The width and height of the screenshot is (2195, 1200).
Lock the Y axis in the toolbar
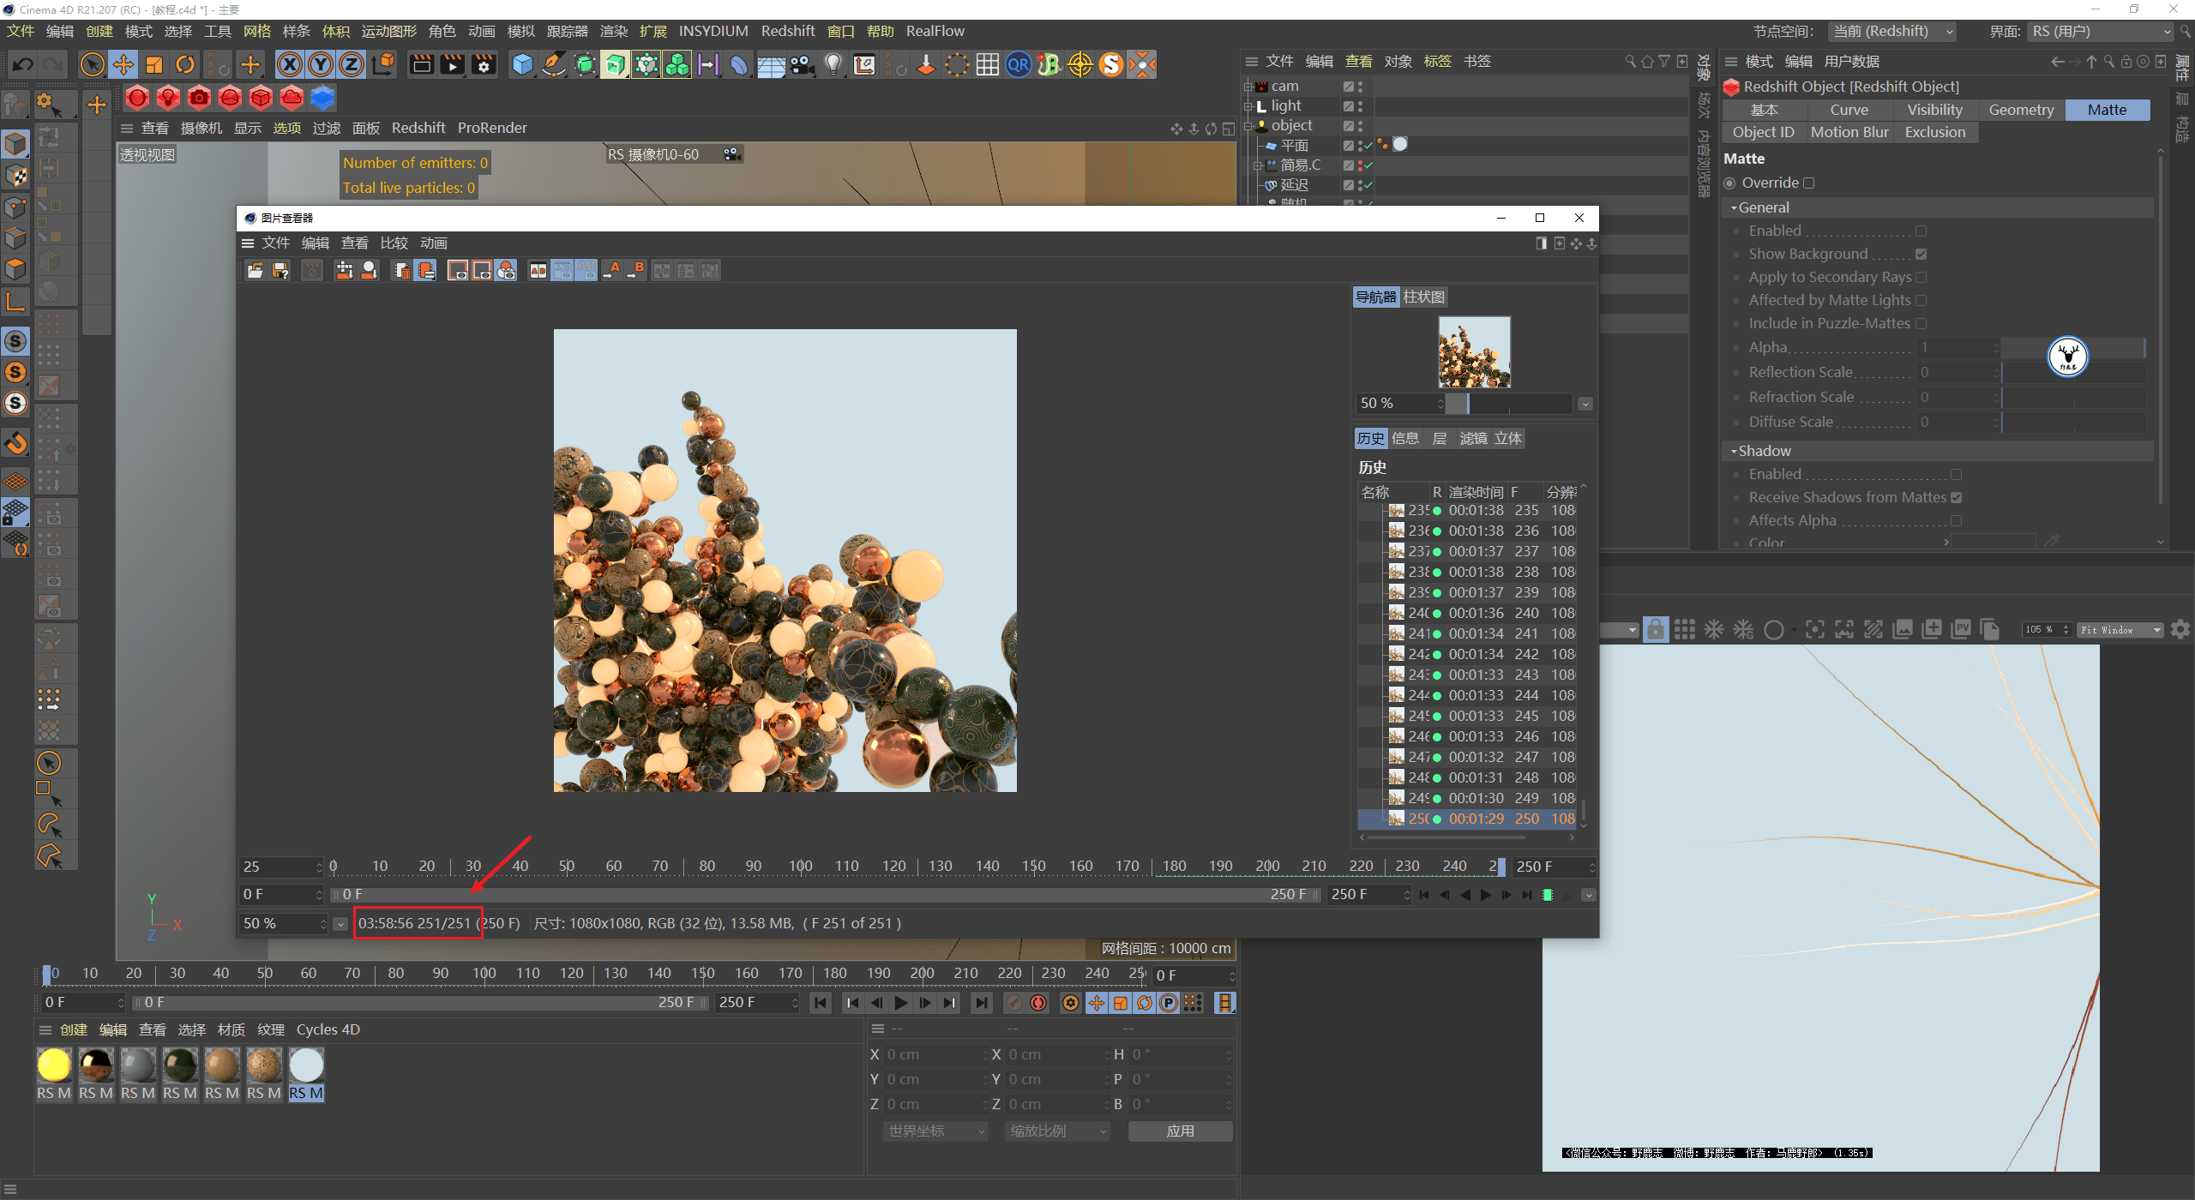click(321, 64)
